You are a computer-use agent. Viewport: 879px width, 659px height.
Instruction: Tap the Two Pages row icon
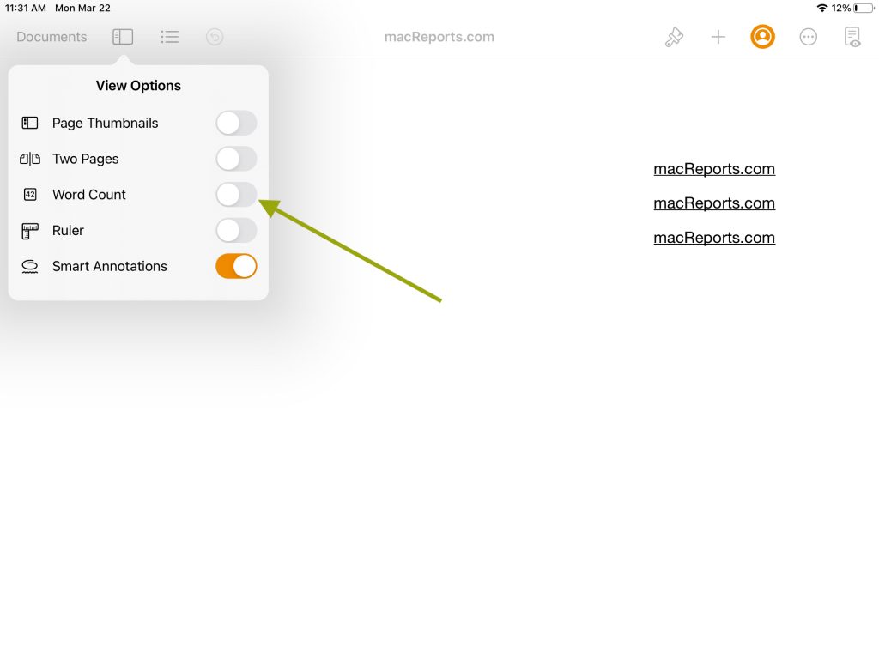point(30,159)
